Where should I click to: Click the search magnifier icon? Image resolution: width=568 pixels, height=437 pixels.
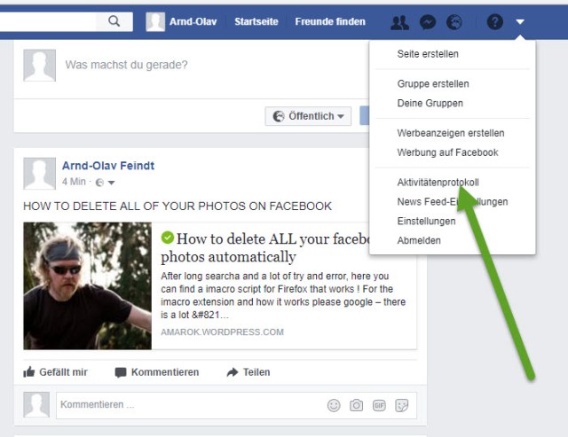click(114, 21)
